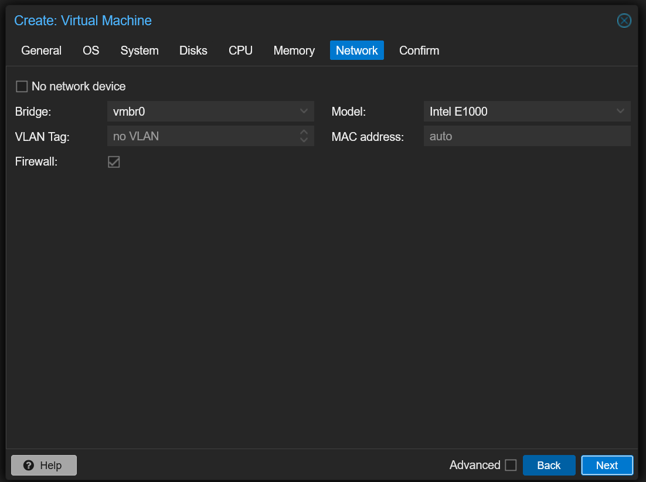Viewport: 646px width, 482px height.
Task: Click into the VLAN Tag field
Action: coord(202,136)
